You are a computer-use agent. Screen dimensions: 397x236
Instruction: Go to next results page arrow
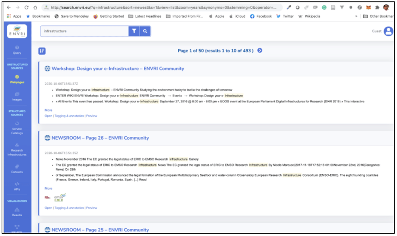(x=260, y=50)
